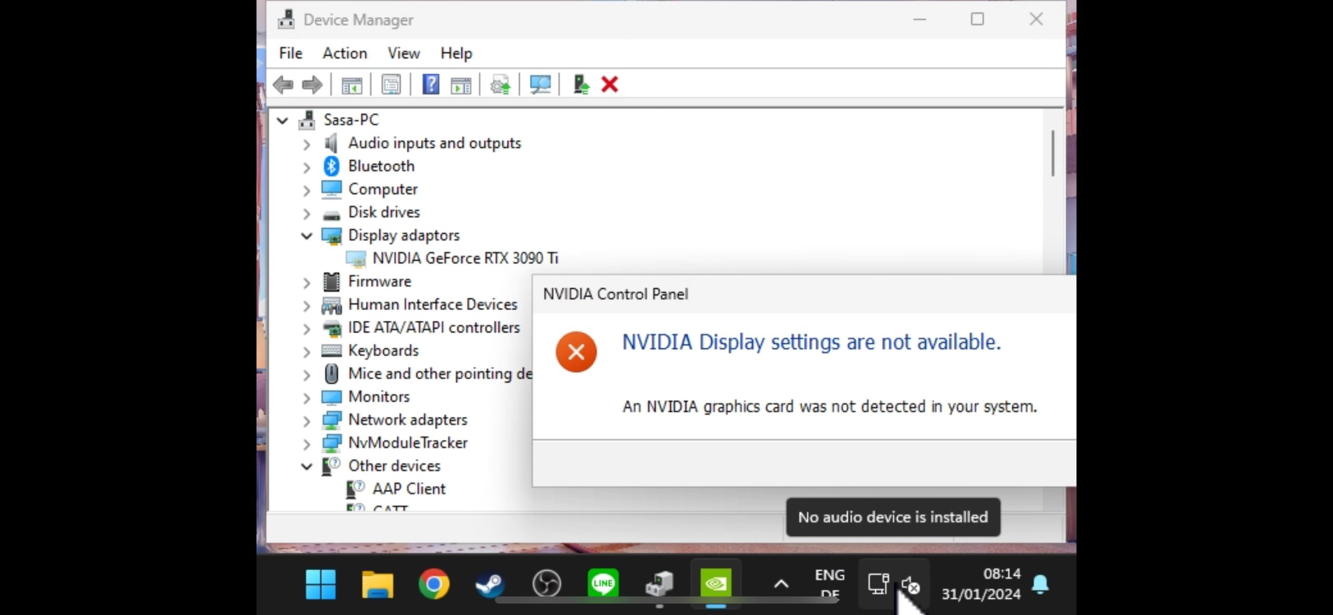Image resolution: width=1333 pixels, height=615 pixels.
Task: Collapse the Other devices category
Action: [x=307, y=467]
